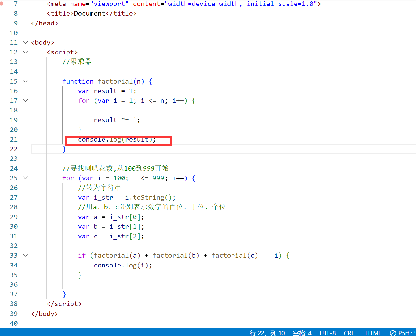Open Go to Line from row/column indicator
This screenshot has width=416, height=336.
267,333
